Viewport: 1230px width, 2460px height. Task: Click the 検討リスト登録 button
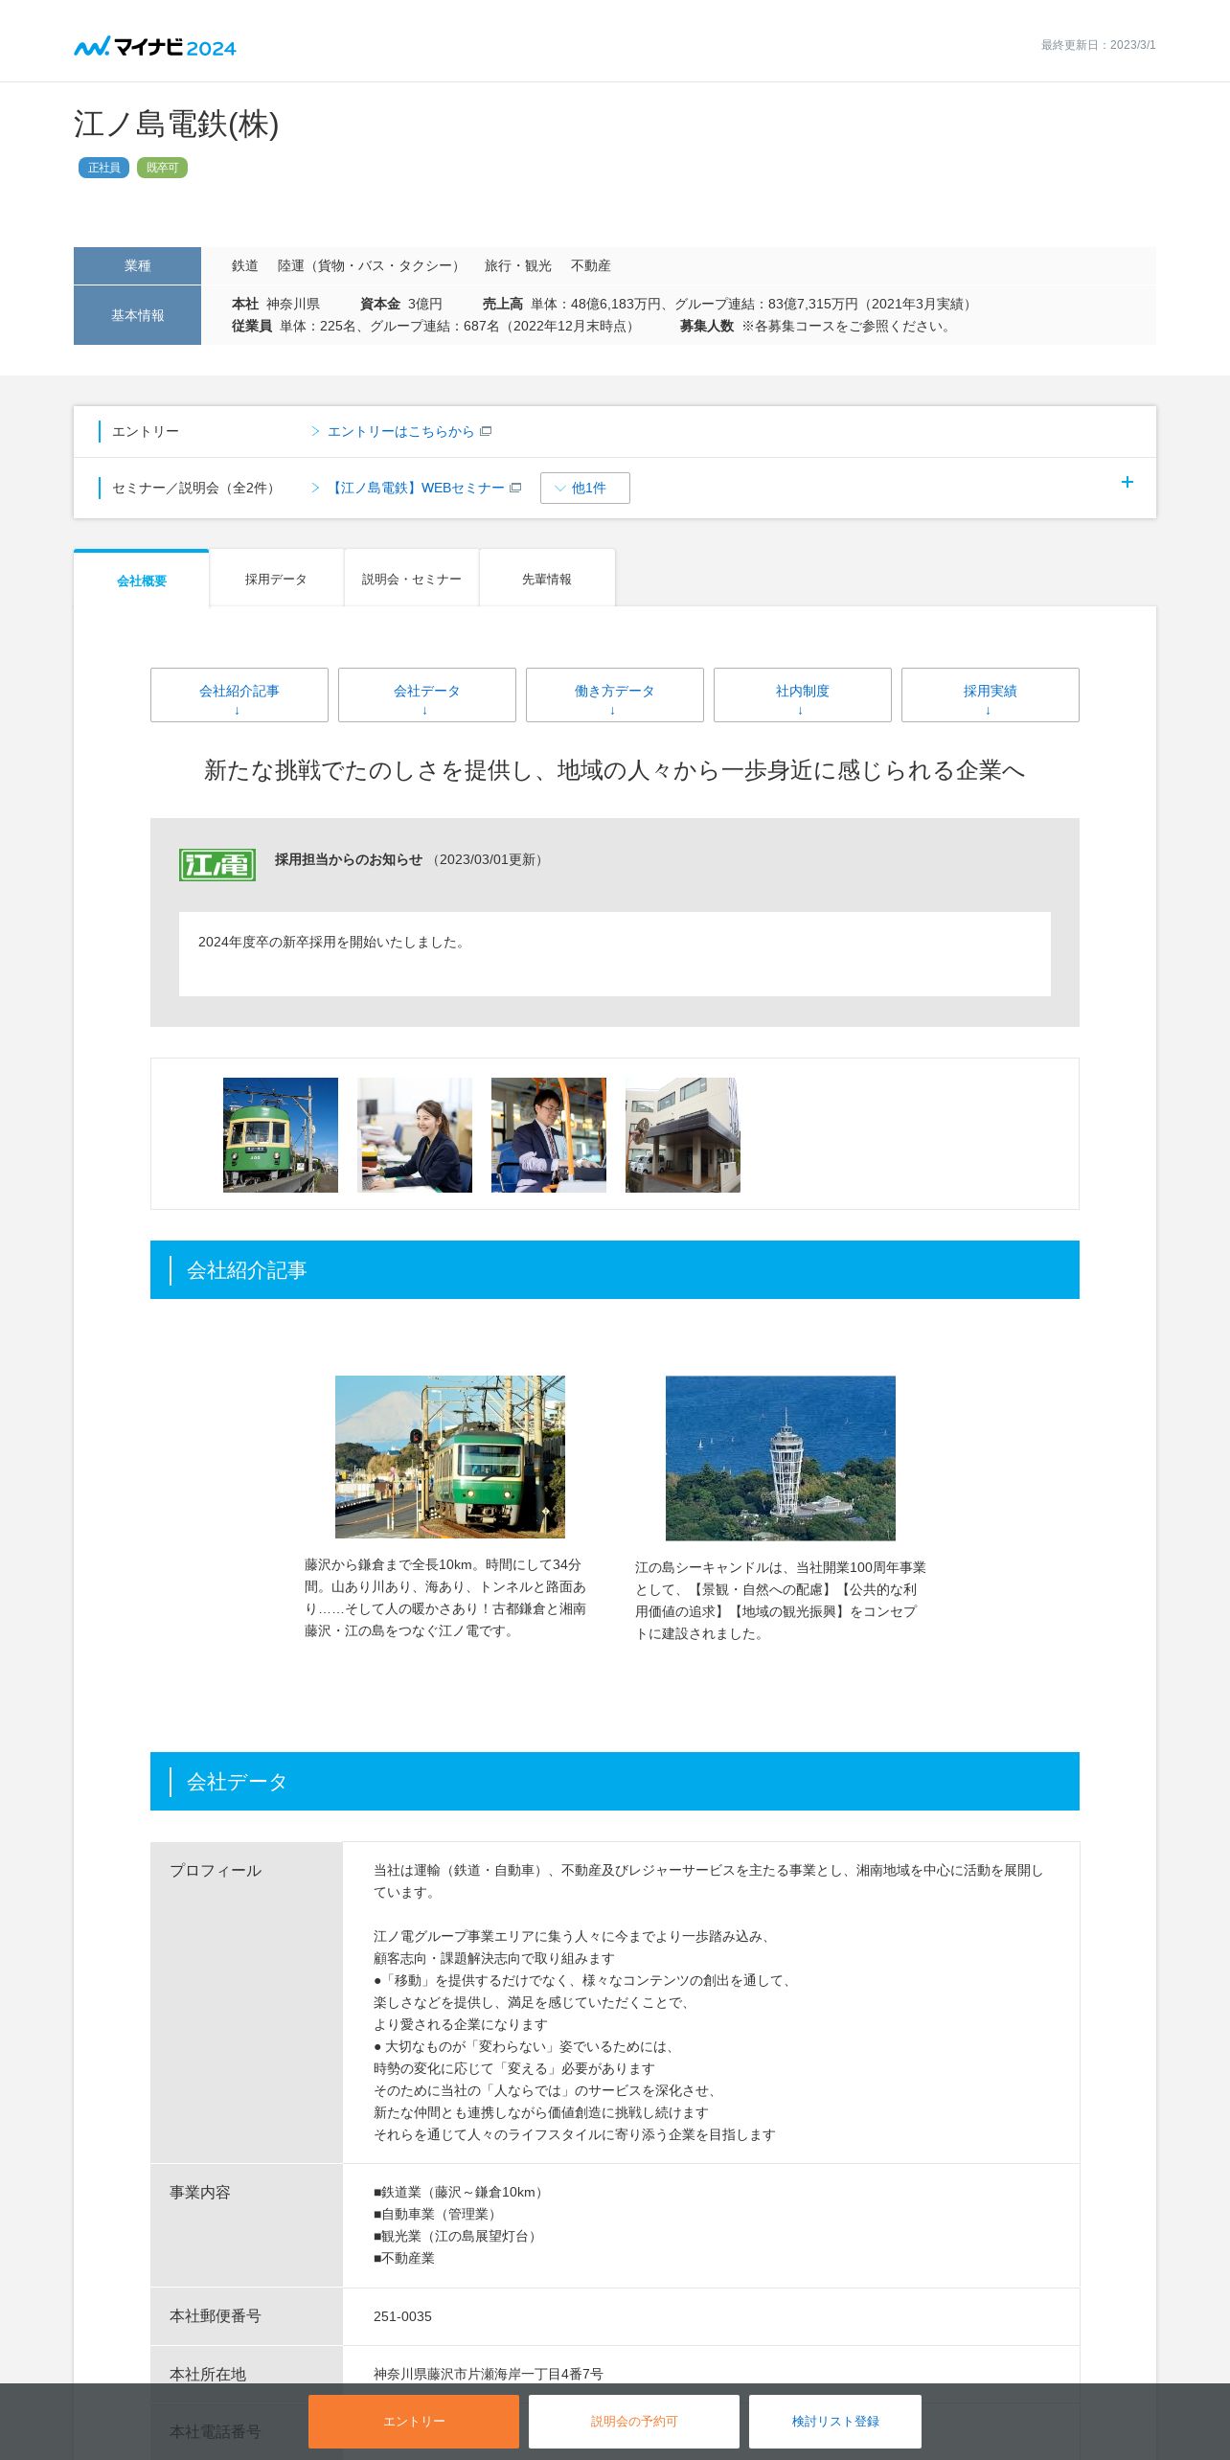coord(835,2421)
